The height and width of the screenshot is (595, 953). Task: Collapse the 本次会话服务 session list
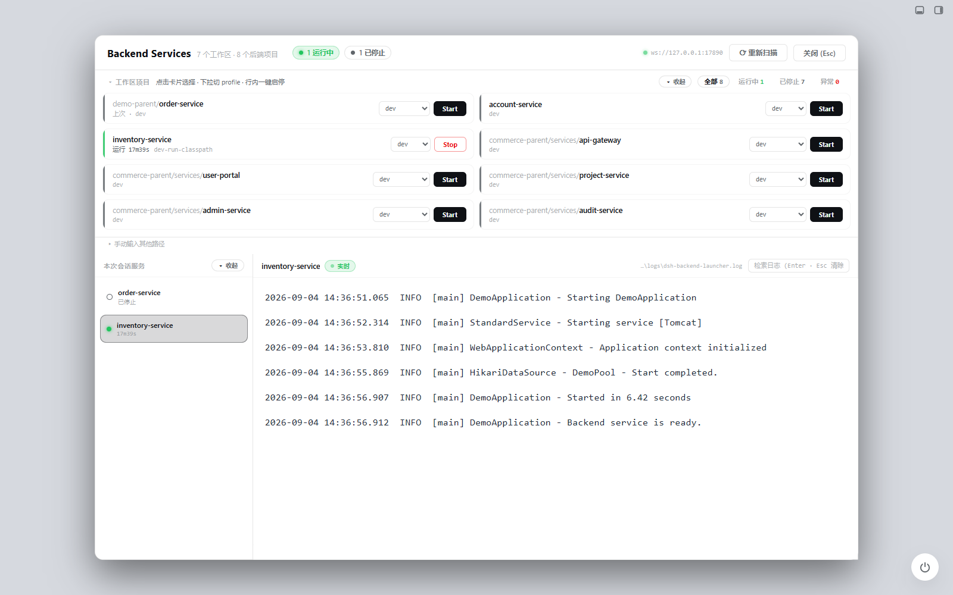pos(228,265)
